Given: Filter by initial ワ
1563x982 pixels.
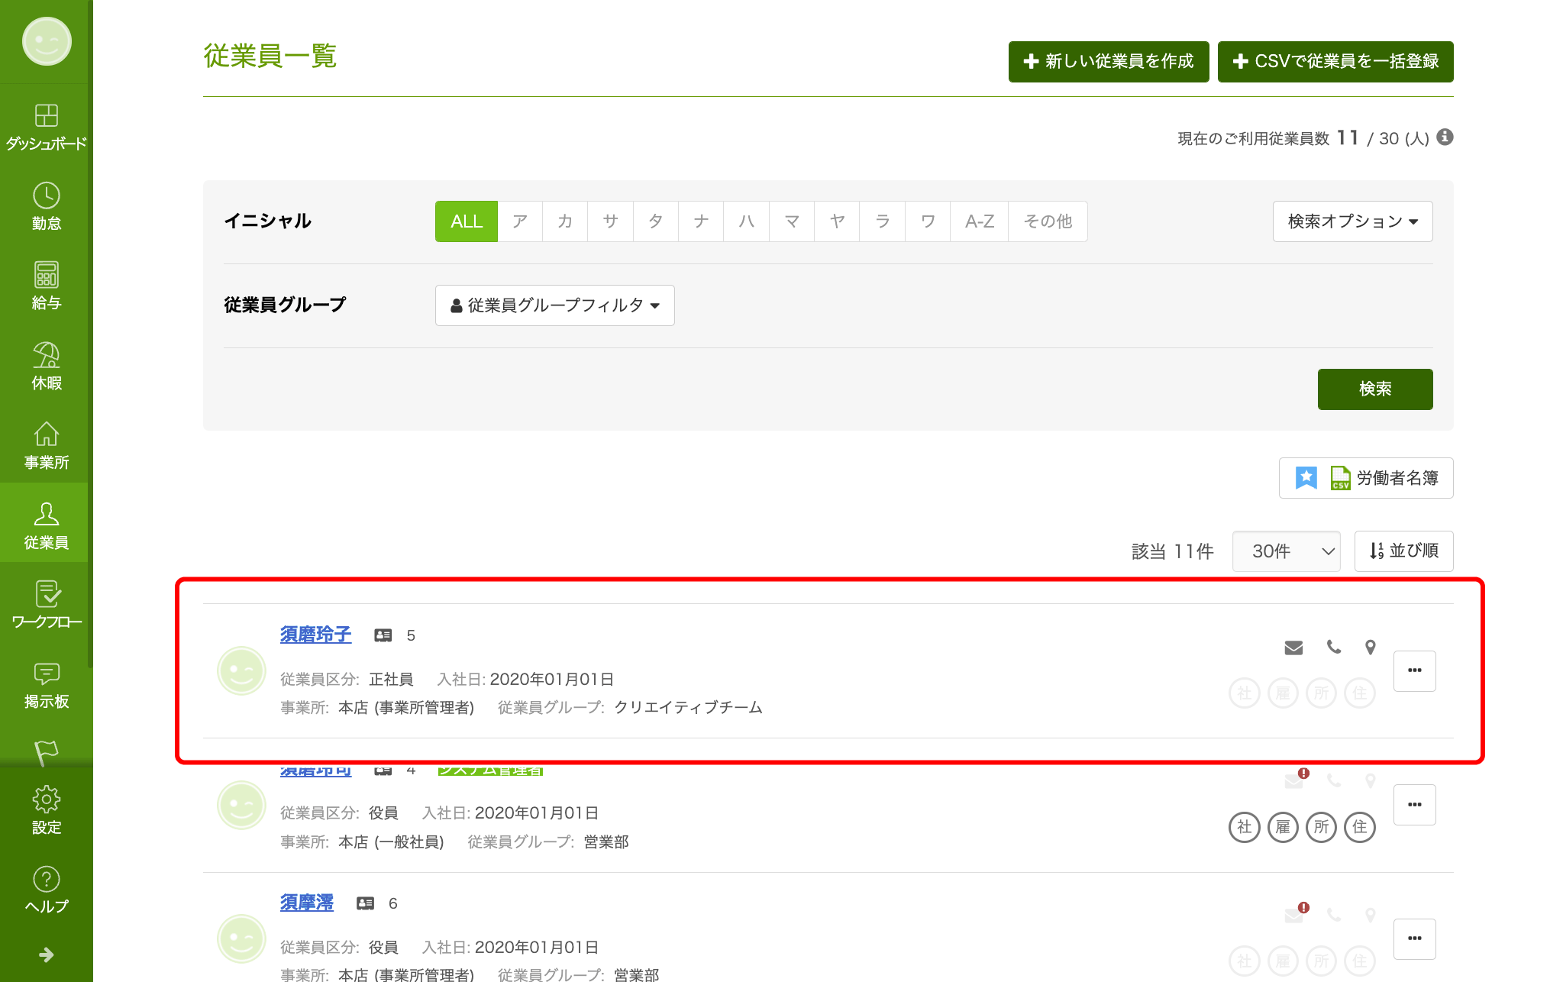Looking at the screenshot, I should click(x=928, y=221).
